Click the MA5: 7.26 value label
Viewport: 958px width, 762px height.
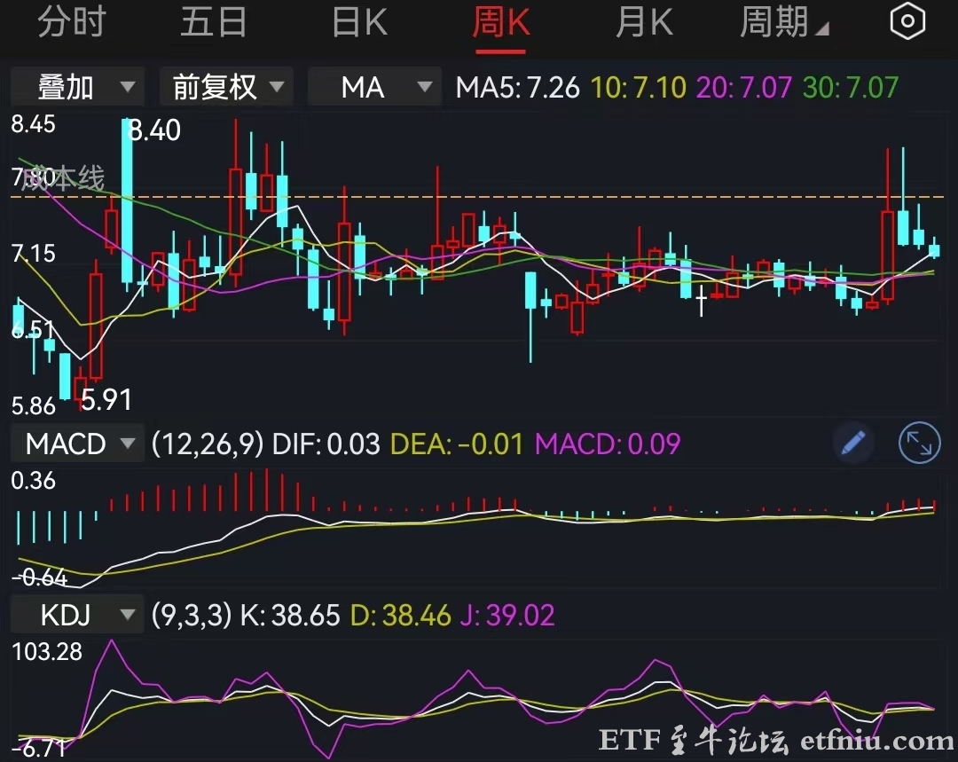517,86
